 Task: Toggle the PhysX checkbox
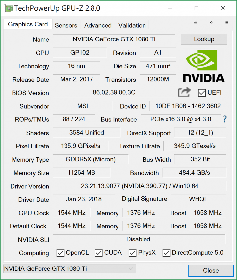click(x=132, y=253)
